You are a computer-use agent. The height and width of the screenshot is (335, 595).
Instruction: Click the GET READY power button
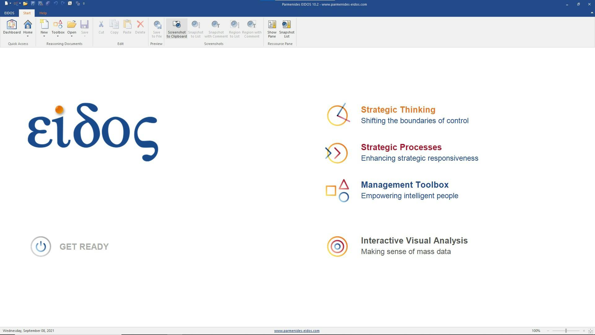(x=41, y=246)
